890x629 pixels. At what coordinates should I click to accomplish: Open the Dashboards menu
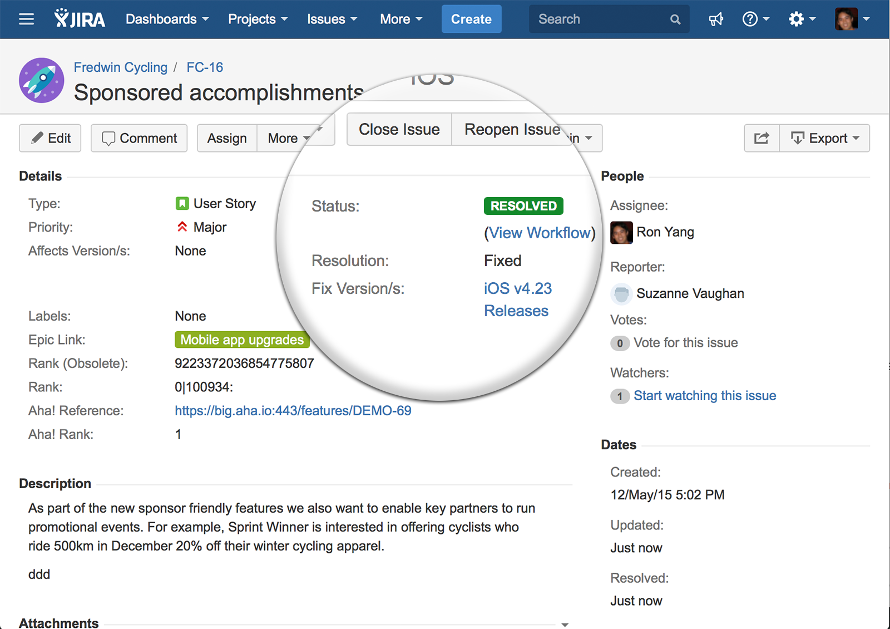[x=167, y=19]
